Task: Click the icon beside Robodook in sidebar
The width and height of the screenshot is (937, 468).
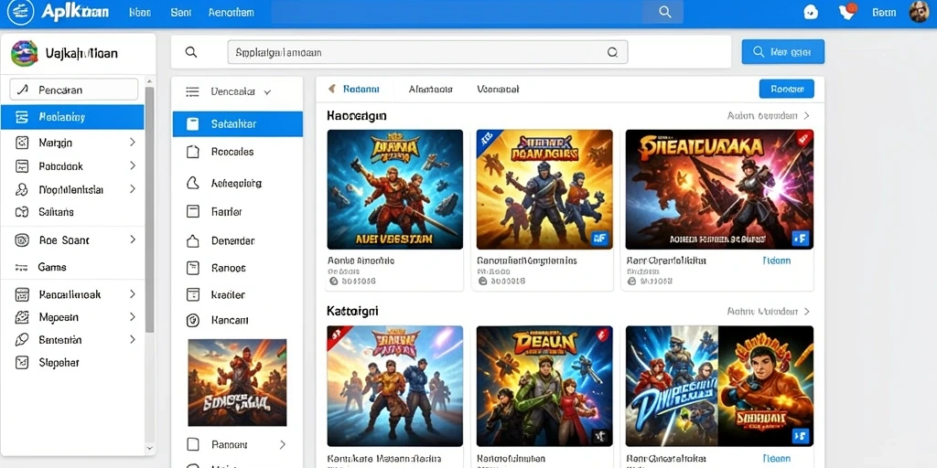Action: (22, 166)
